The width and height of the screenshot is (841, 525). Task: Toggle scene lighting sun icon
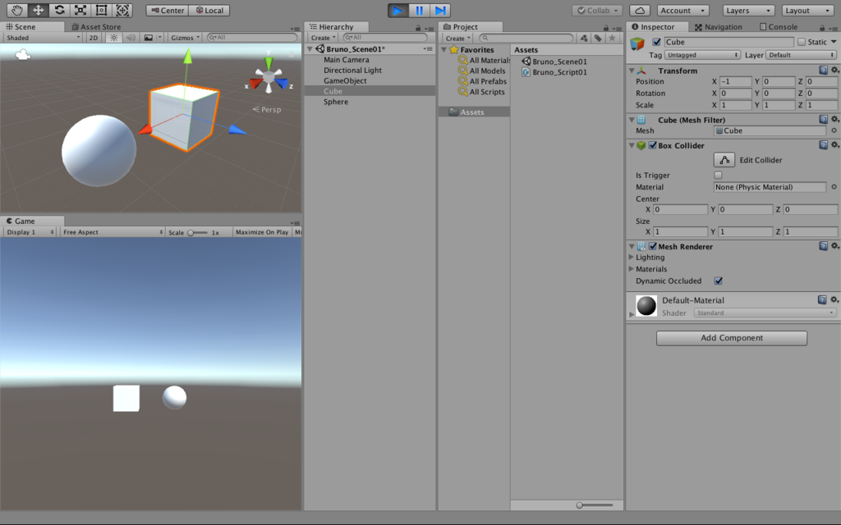click(x=113, y=38)
